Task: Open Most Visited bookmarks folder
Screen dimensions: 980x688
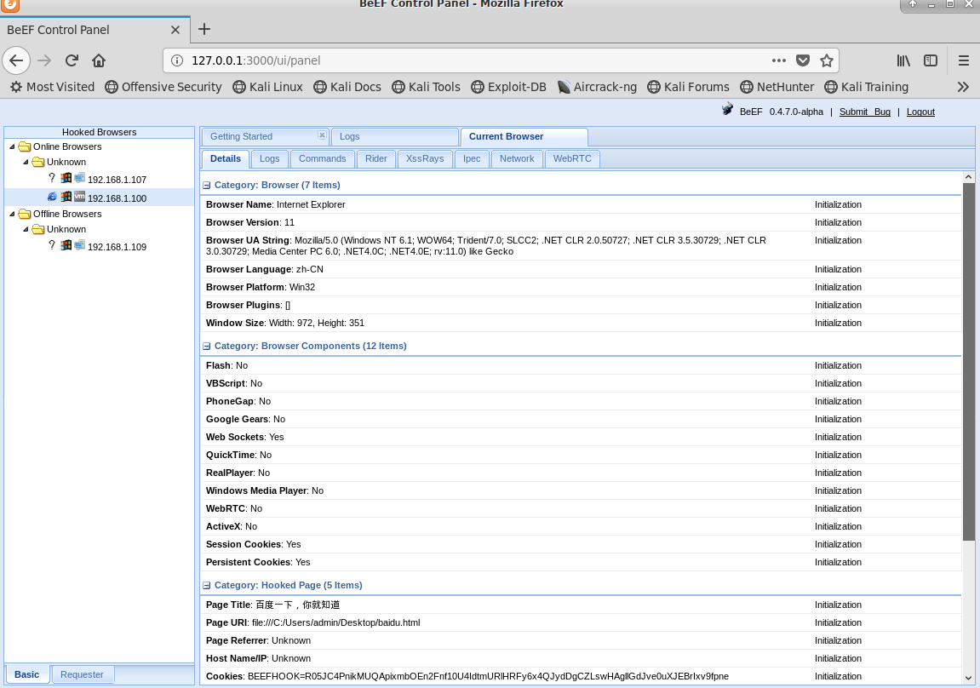Action: [x=53, y=87]
